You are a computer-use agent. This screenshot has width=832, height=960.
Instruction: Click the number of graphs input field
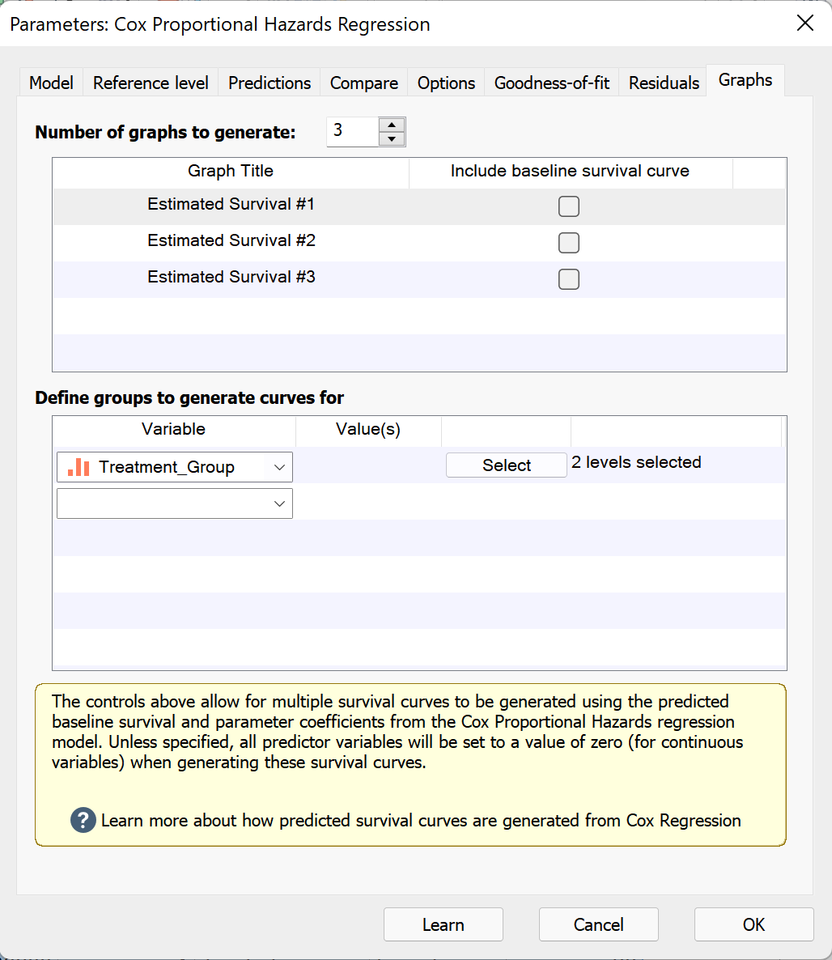coord(351,130)
